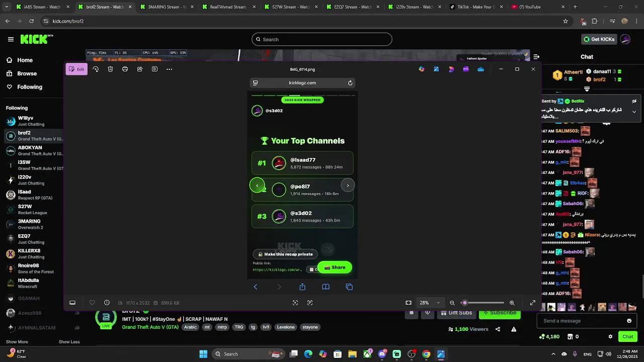Open the Kick hamburger menu
This screenshot has height=362, width=644.
11,39
